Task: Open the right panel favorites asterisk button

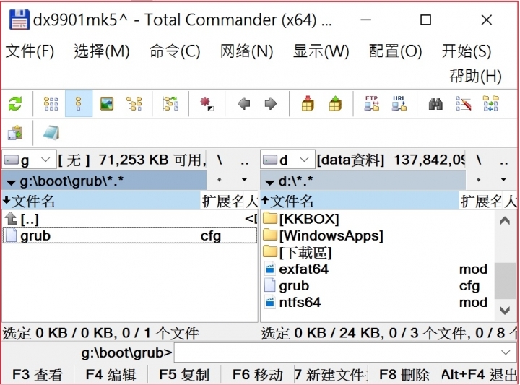Action: click(478, 181)
